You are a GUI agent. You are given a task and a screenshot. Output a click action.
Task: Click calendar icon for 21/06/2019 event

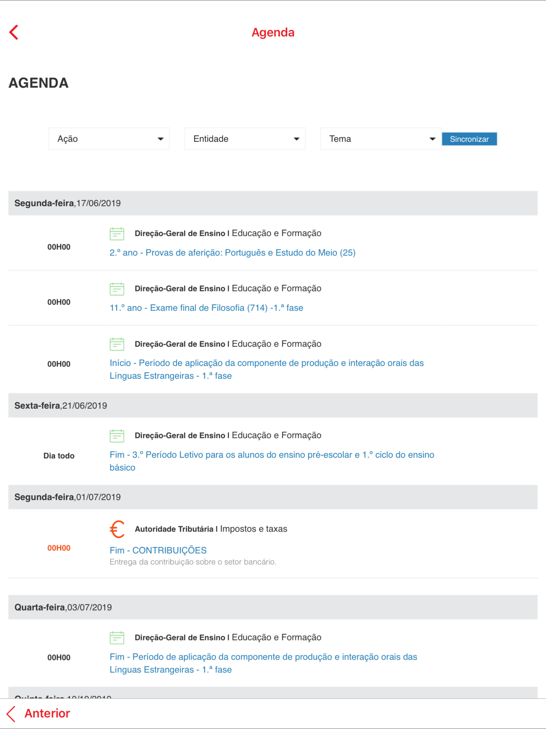117,436
